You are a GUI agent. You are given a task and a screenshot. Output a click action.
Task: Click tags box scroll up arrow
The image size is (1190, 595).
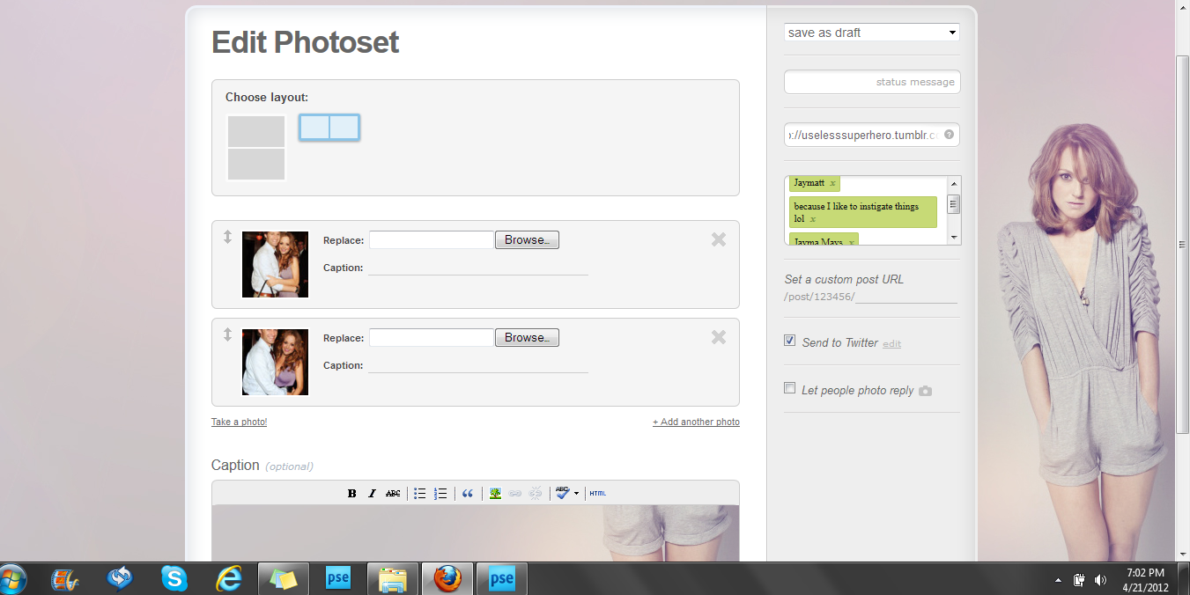click(954, 184)
